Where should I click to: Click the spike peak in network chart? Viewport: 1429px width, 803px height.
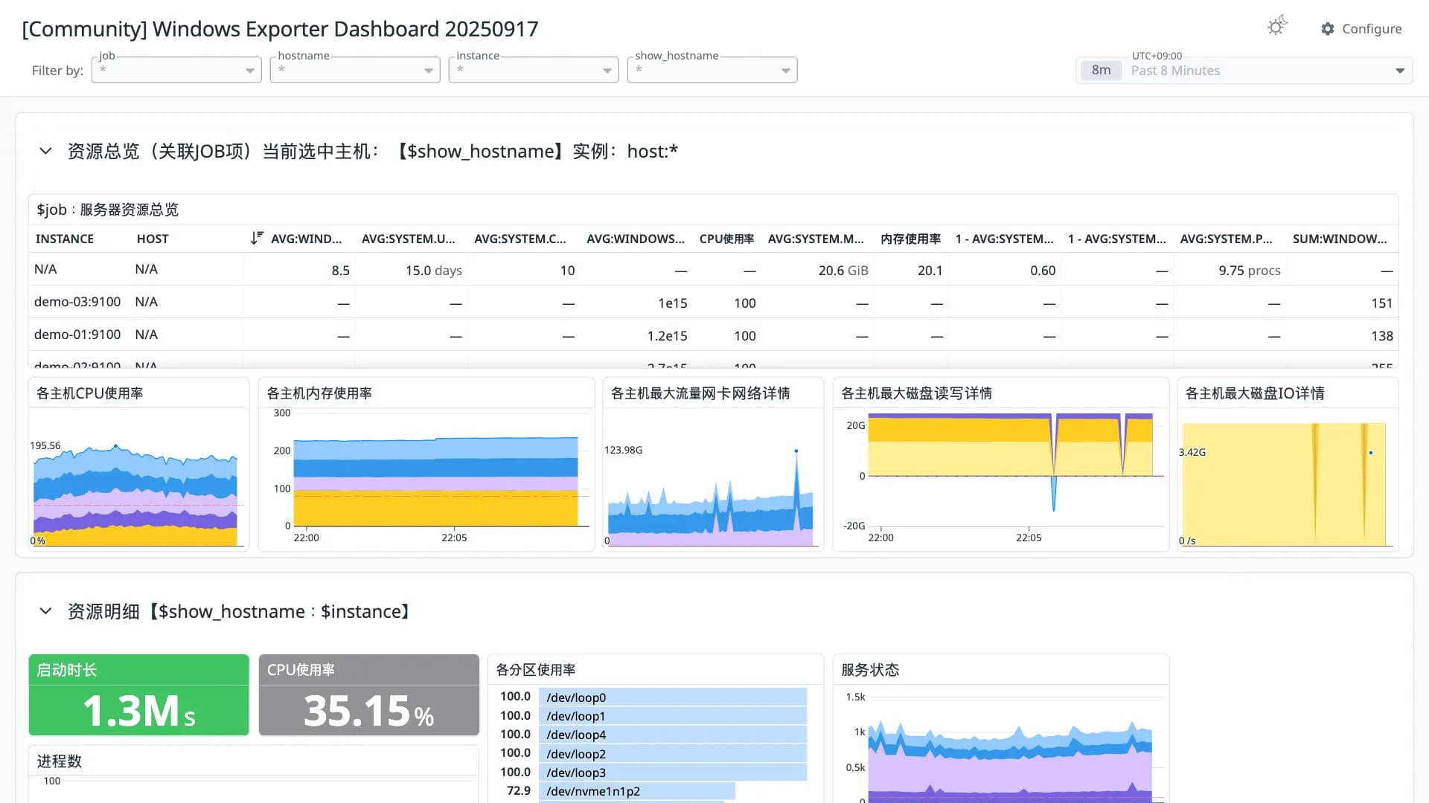(796, 451)
